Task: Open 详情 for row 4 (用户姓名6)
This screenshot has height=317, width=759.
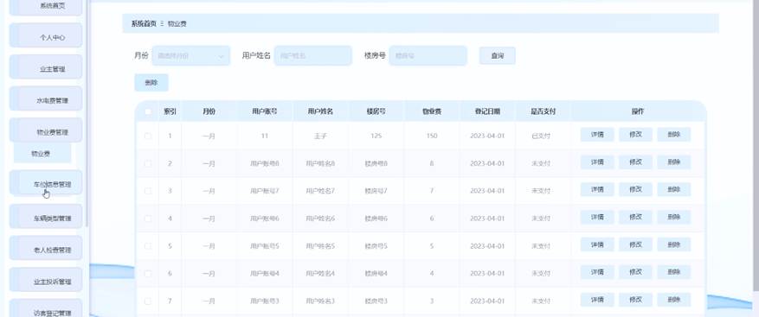Action: 597,218
